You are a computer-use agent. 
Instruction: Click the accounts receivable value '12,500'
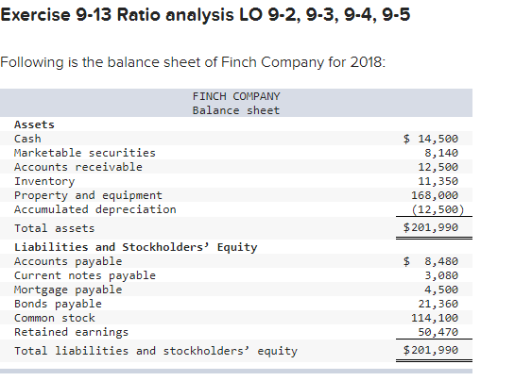pos(438,167)
